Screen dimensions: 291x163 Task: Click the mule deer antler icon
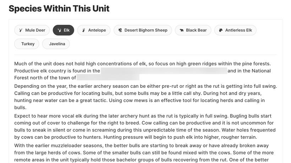[x=21, y=30]
